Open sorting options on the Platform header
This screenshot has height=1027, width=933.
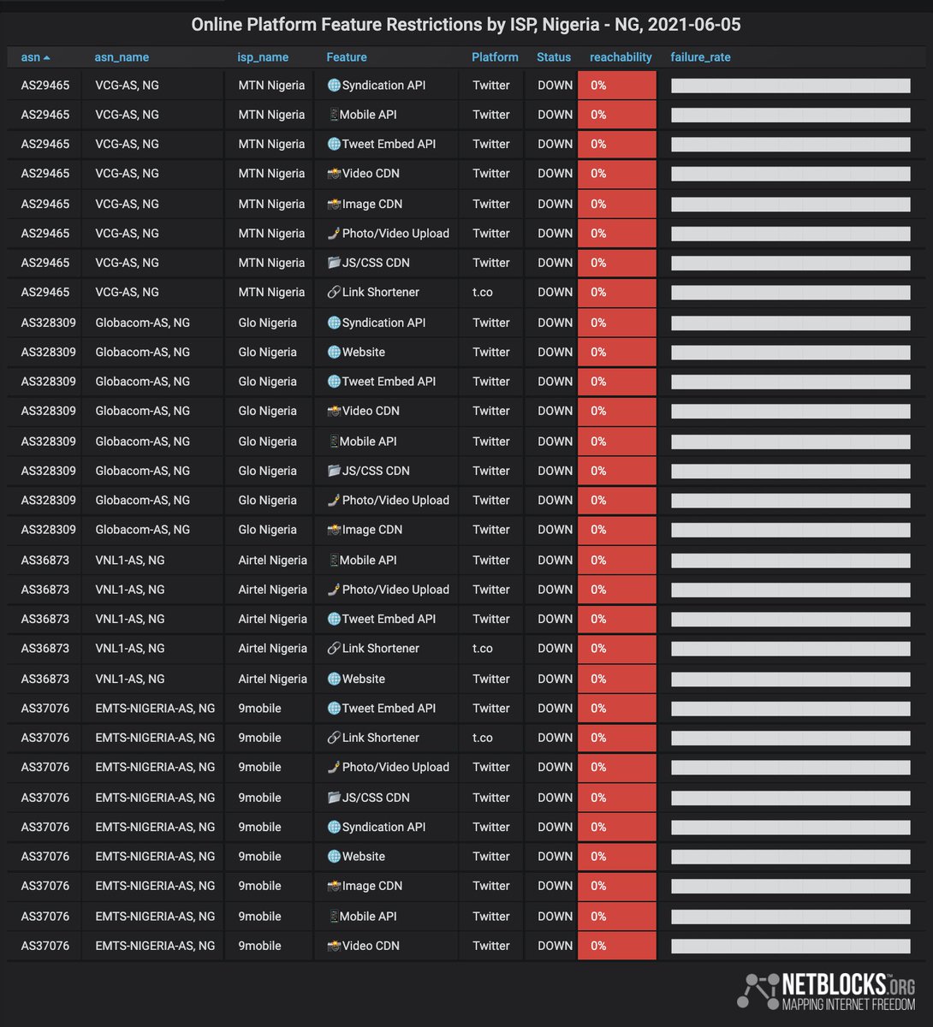click(495, 57)
